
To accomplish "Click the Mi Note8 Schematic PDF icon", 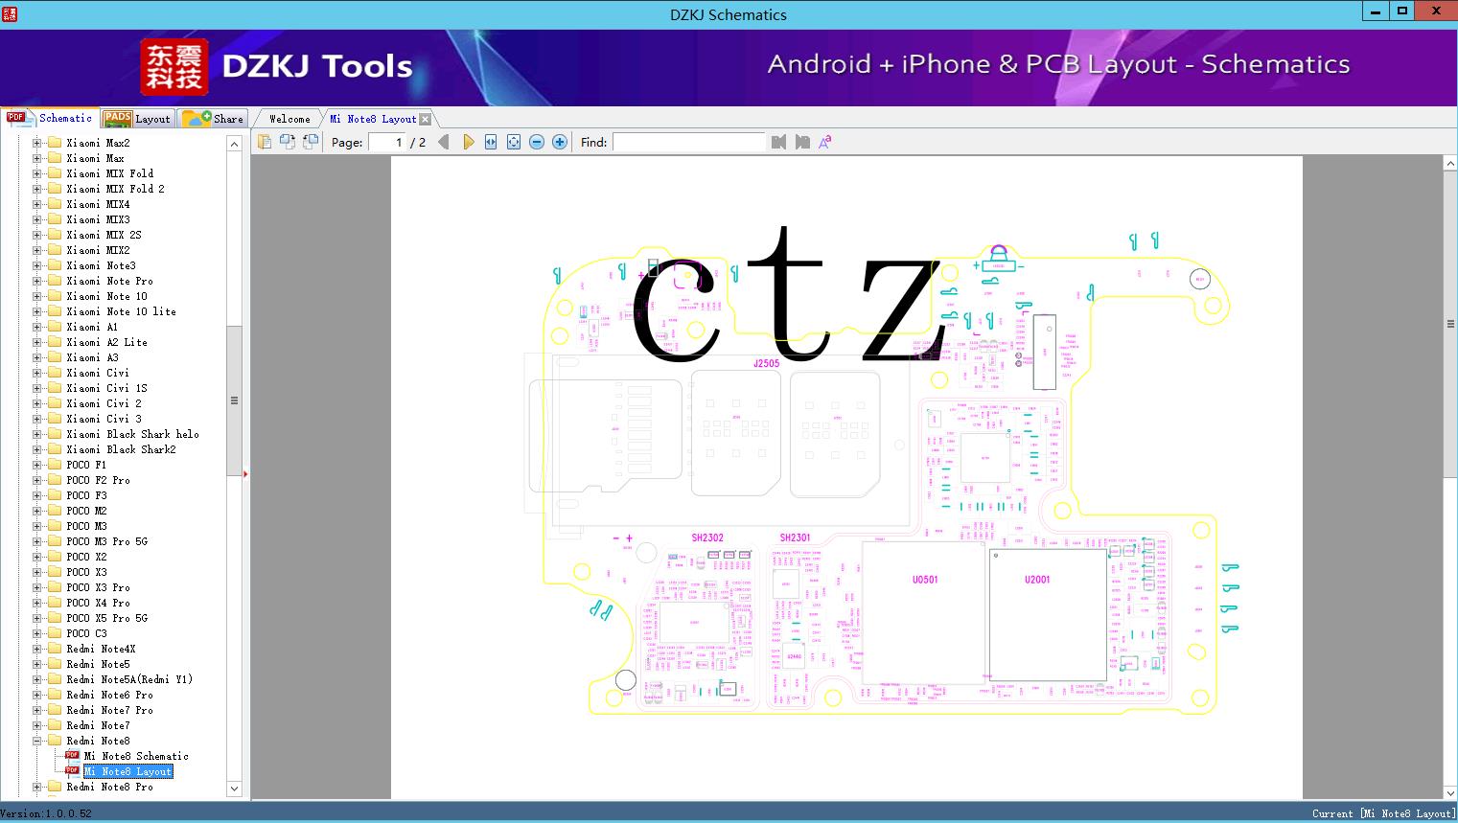I will point(72,756).
